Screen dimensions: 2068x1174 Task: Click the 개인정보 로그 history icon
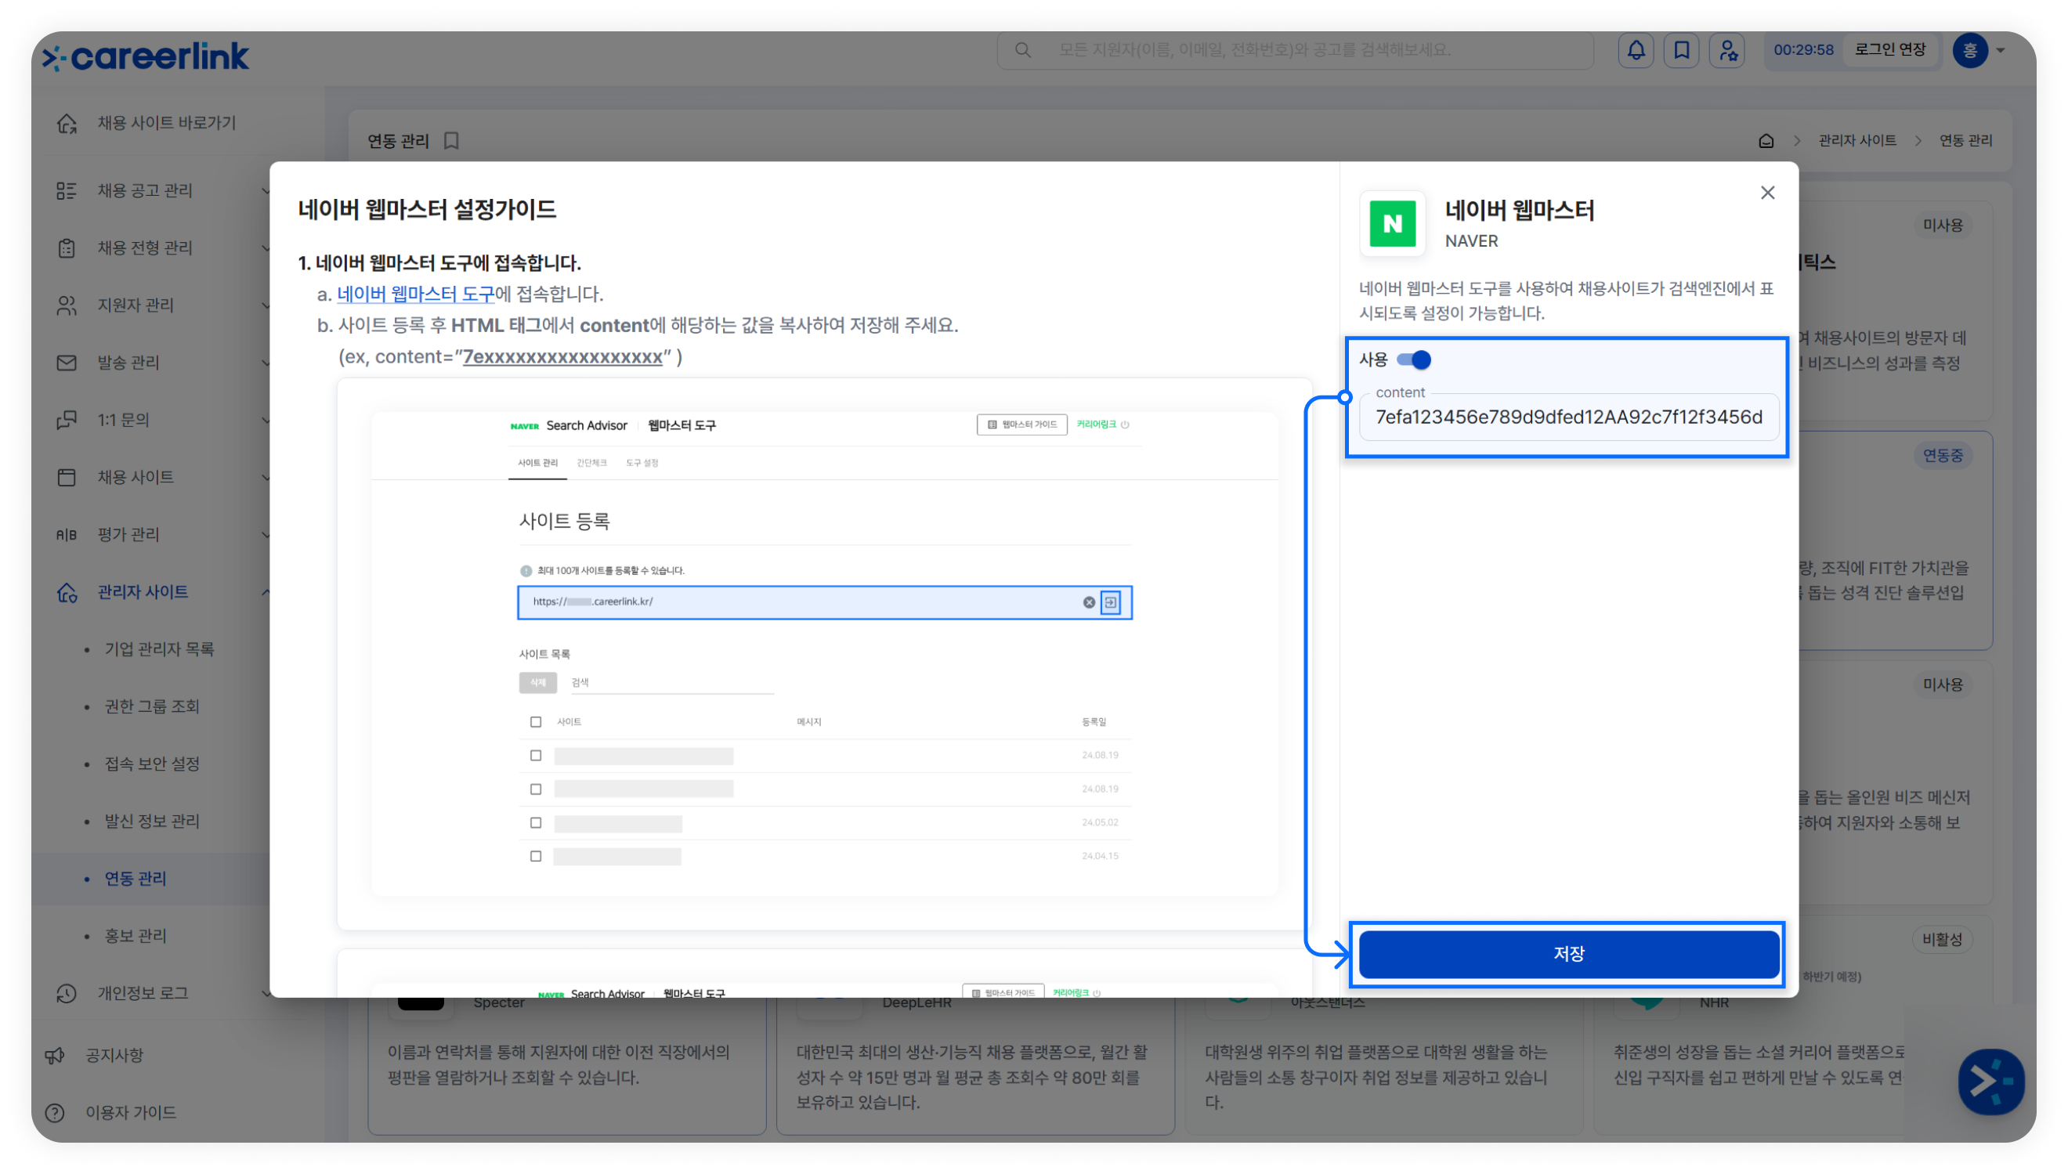(67, 992)
